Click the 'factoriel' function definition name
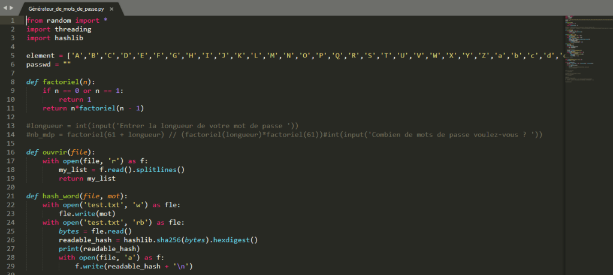This screenshot has height=275, width=613. click(61, 81)
